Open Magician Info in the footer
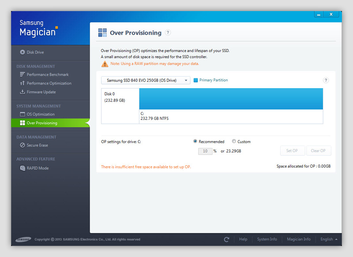The height and width of the screenshot is (257, 353). click(299, 239)
